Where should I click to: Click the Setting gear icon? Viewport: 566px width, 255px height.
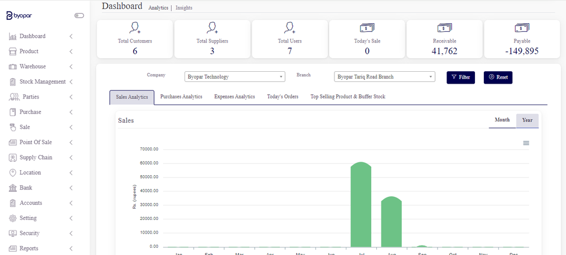(x=13, y=218)
